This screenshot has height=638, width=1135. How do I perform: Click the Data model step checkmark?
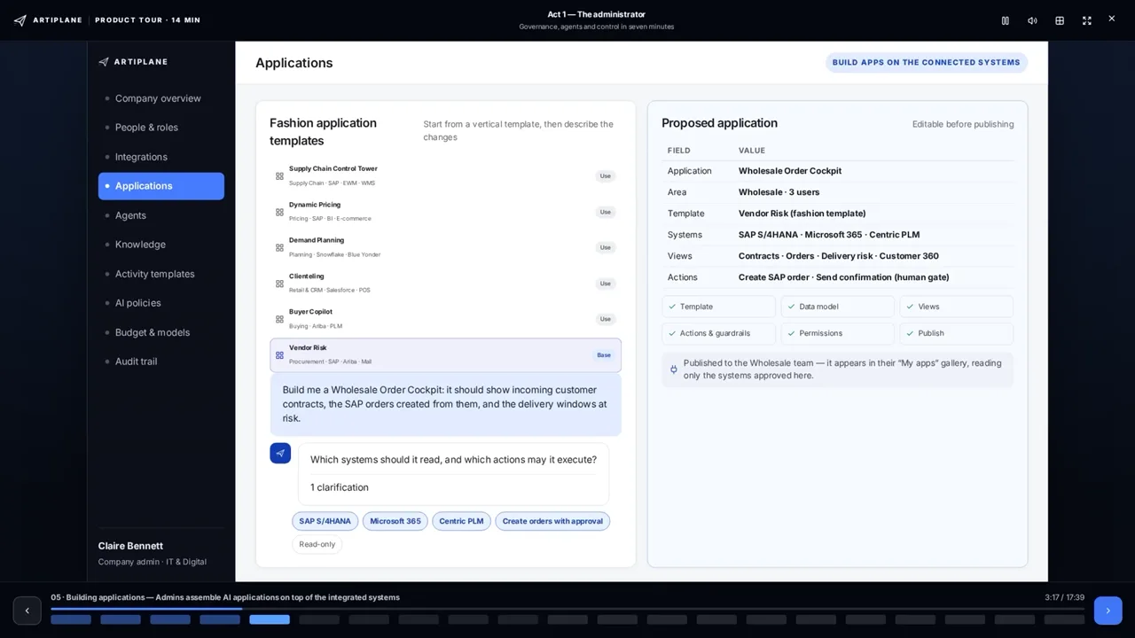(x=791, y=307)
